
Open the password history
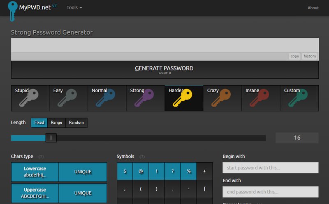(310, 56)
